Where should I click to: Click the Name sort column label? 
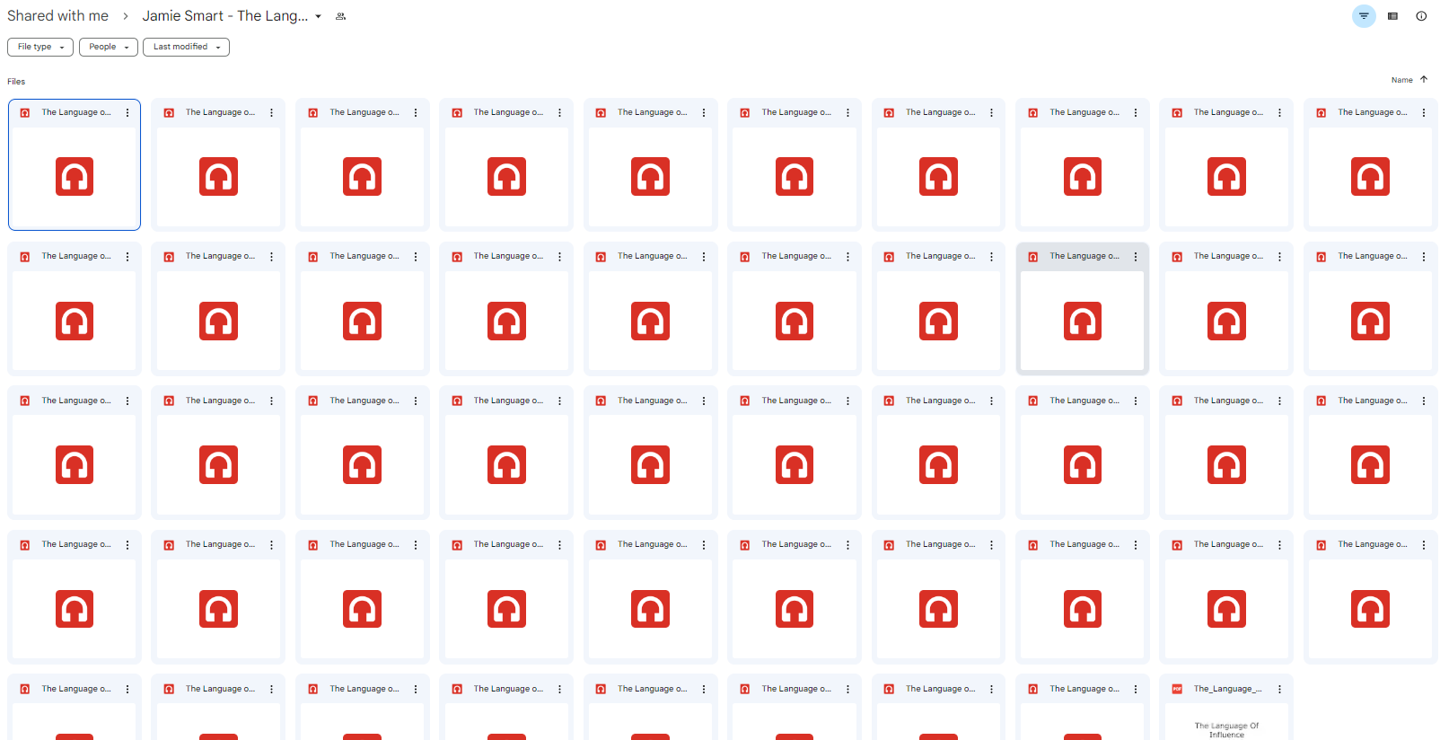pos(1401,80)
